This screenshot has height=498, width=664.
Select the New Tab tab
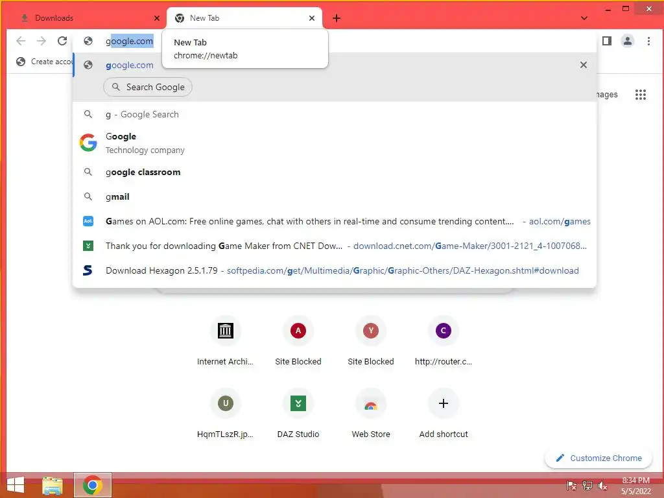pos(244,18)
